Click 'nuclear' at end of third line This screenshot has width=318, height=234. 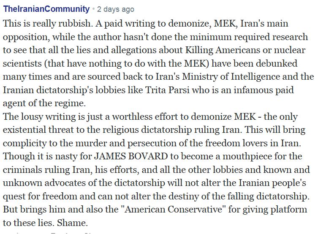[x=289, y=50]
